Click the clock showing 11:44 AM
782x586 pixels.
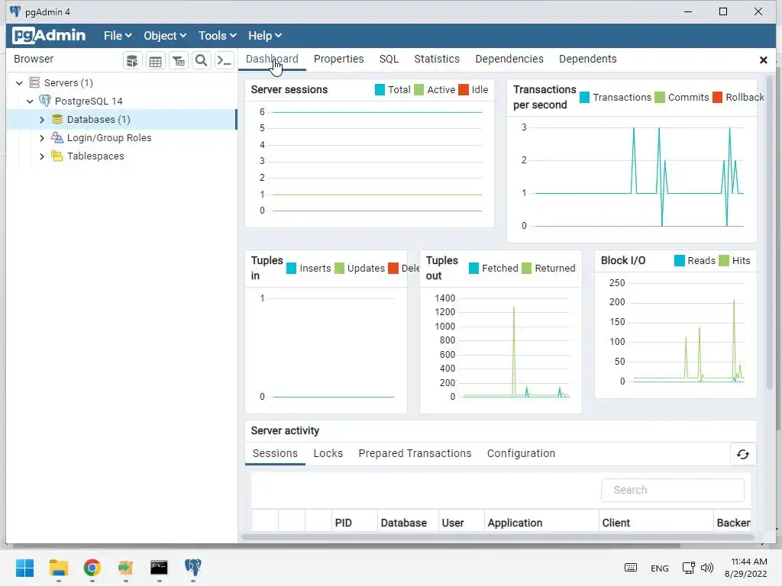(x=749, y=562)
